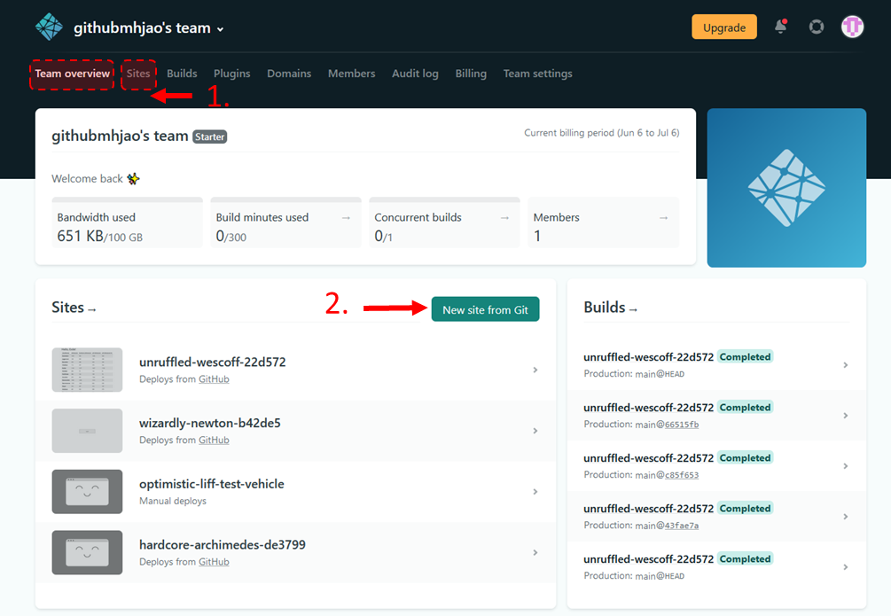This screenshot has height=616, width=891.
Task: Expand the optimistic-liff-test-vehicle row chevron
Action: (x=535, y=492)
